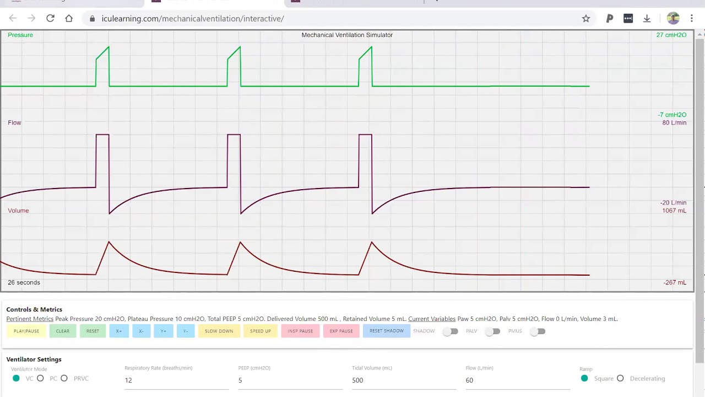
Task: Select the Decelerating ramp radio button
Action: [x=620, y=378]
